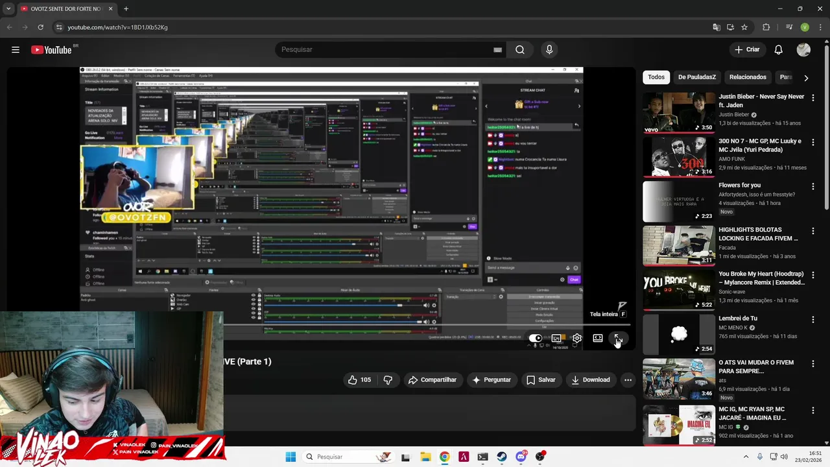The height and width of the screenshot is (467, 830).
Task: Reload the page in the browser
Action: pos(40,27)
